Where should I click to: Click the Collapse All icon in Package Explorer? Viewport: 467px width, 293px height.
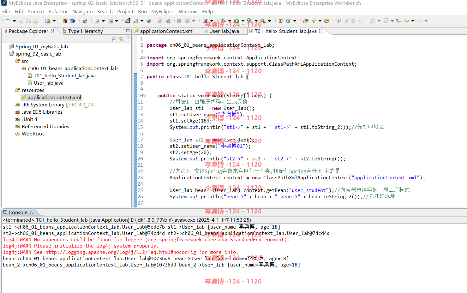[x=114, y=39]
